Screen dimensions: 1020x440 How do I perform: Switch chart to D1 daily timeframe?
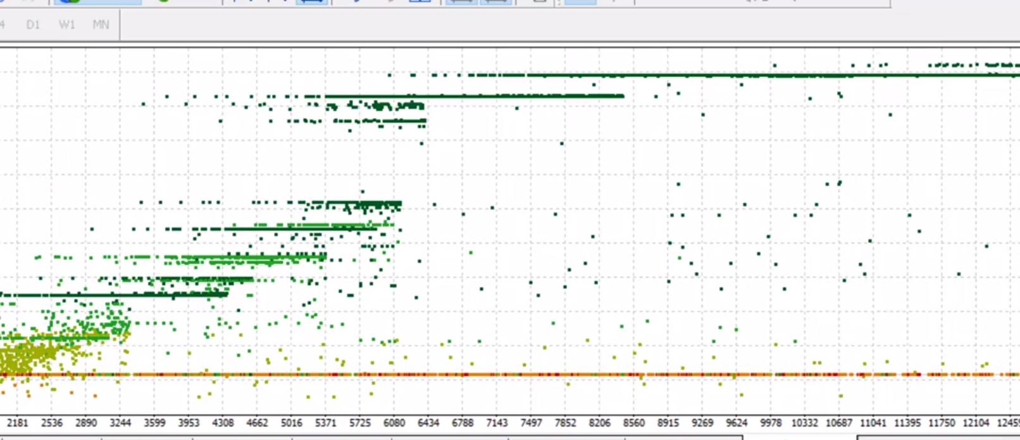tap(33, 25)
